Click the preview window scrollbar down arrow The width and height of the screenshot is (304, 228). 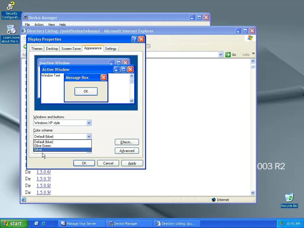coord(132,101)
